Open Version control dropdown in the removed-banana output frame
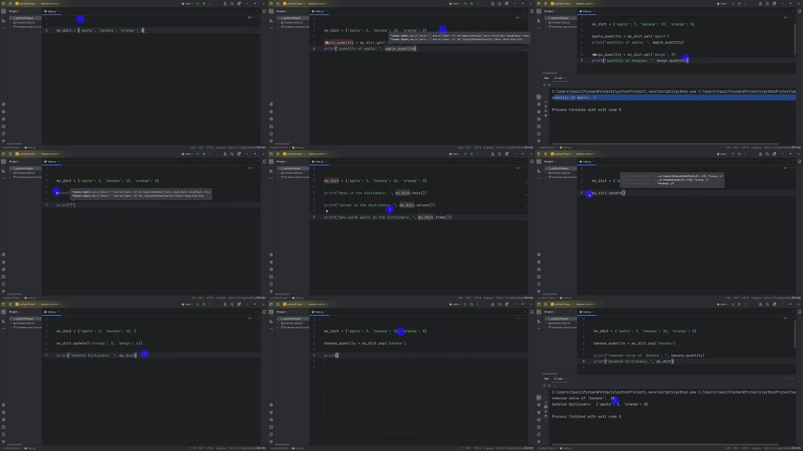 click(x=585, y=304)
